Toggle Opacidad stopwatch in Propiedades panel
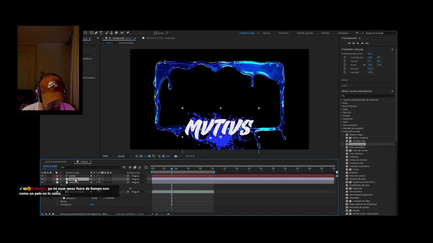The height and width of the screenshot is (243, 433). tap(345, 72)
